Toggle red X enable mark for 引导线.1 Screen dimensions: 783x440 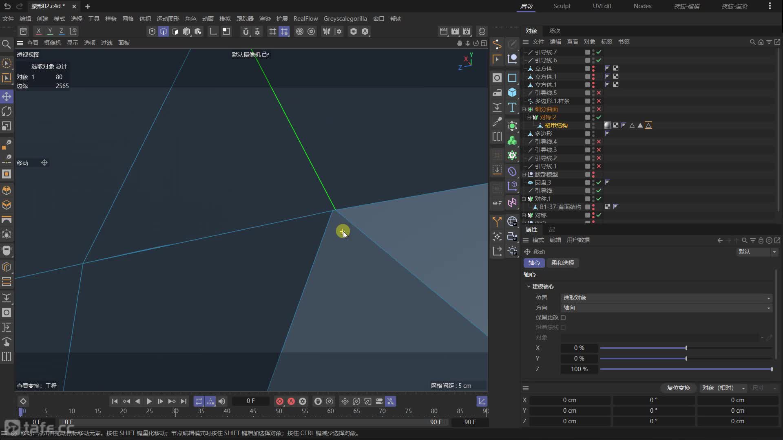(599, 166)
